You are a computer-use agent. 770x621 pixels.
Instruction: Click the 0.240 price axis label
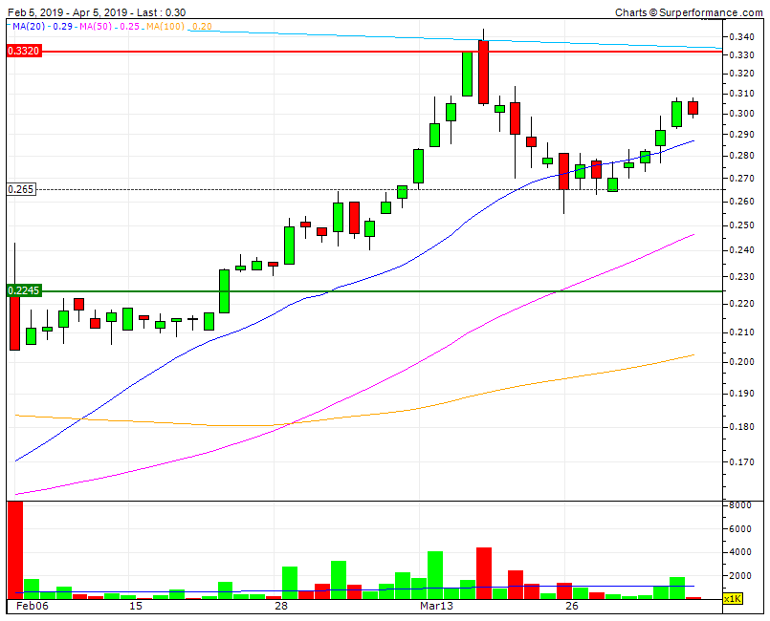coord(741,250)
